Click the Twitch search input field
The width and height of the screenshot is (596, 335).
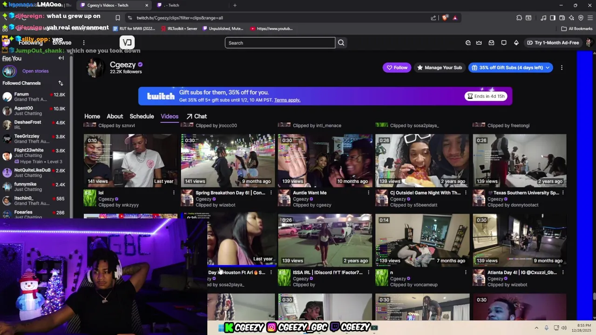[280, 43]
